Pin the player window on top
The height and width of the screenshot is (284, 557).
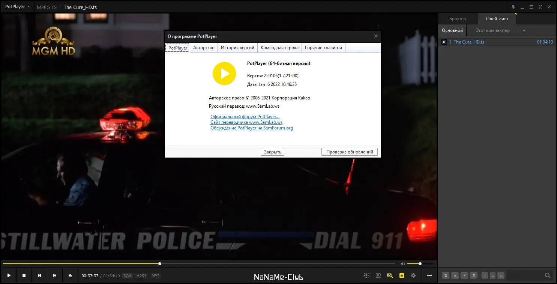(x=513, y=7)
